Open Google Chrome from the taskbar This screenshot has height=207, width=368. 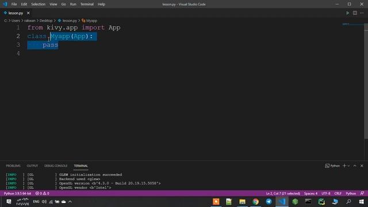[x=255, y=202]
